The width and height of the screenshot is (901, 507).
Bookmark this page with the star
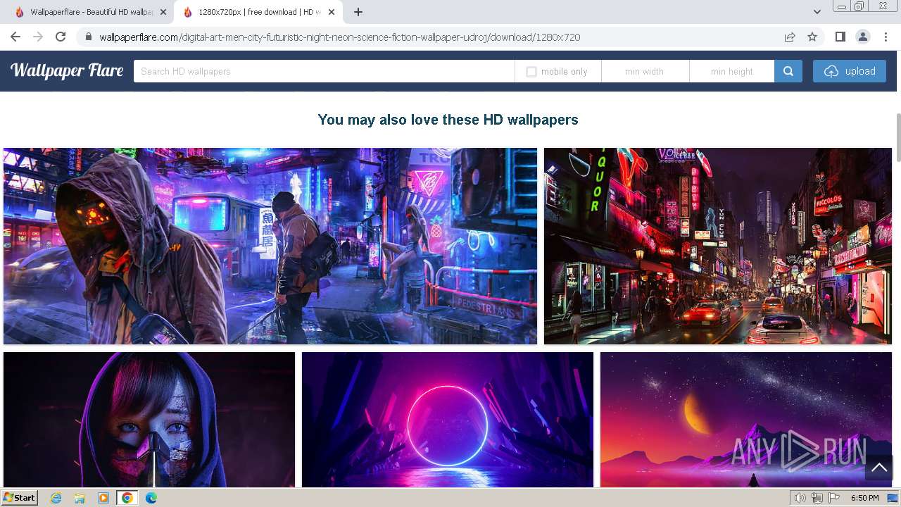tap(812, 37)
